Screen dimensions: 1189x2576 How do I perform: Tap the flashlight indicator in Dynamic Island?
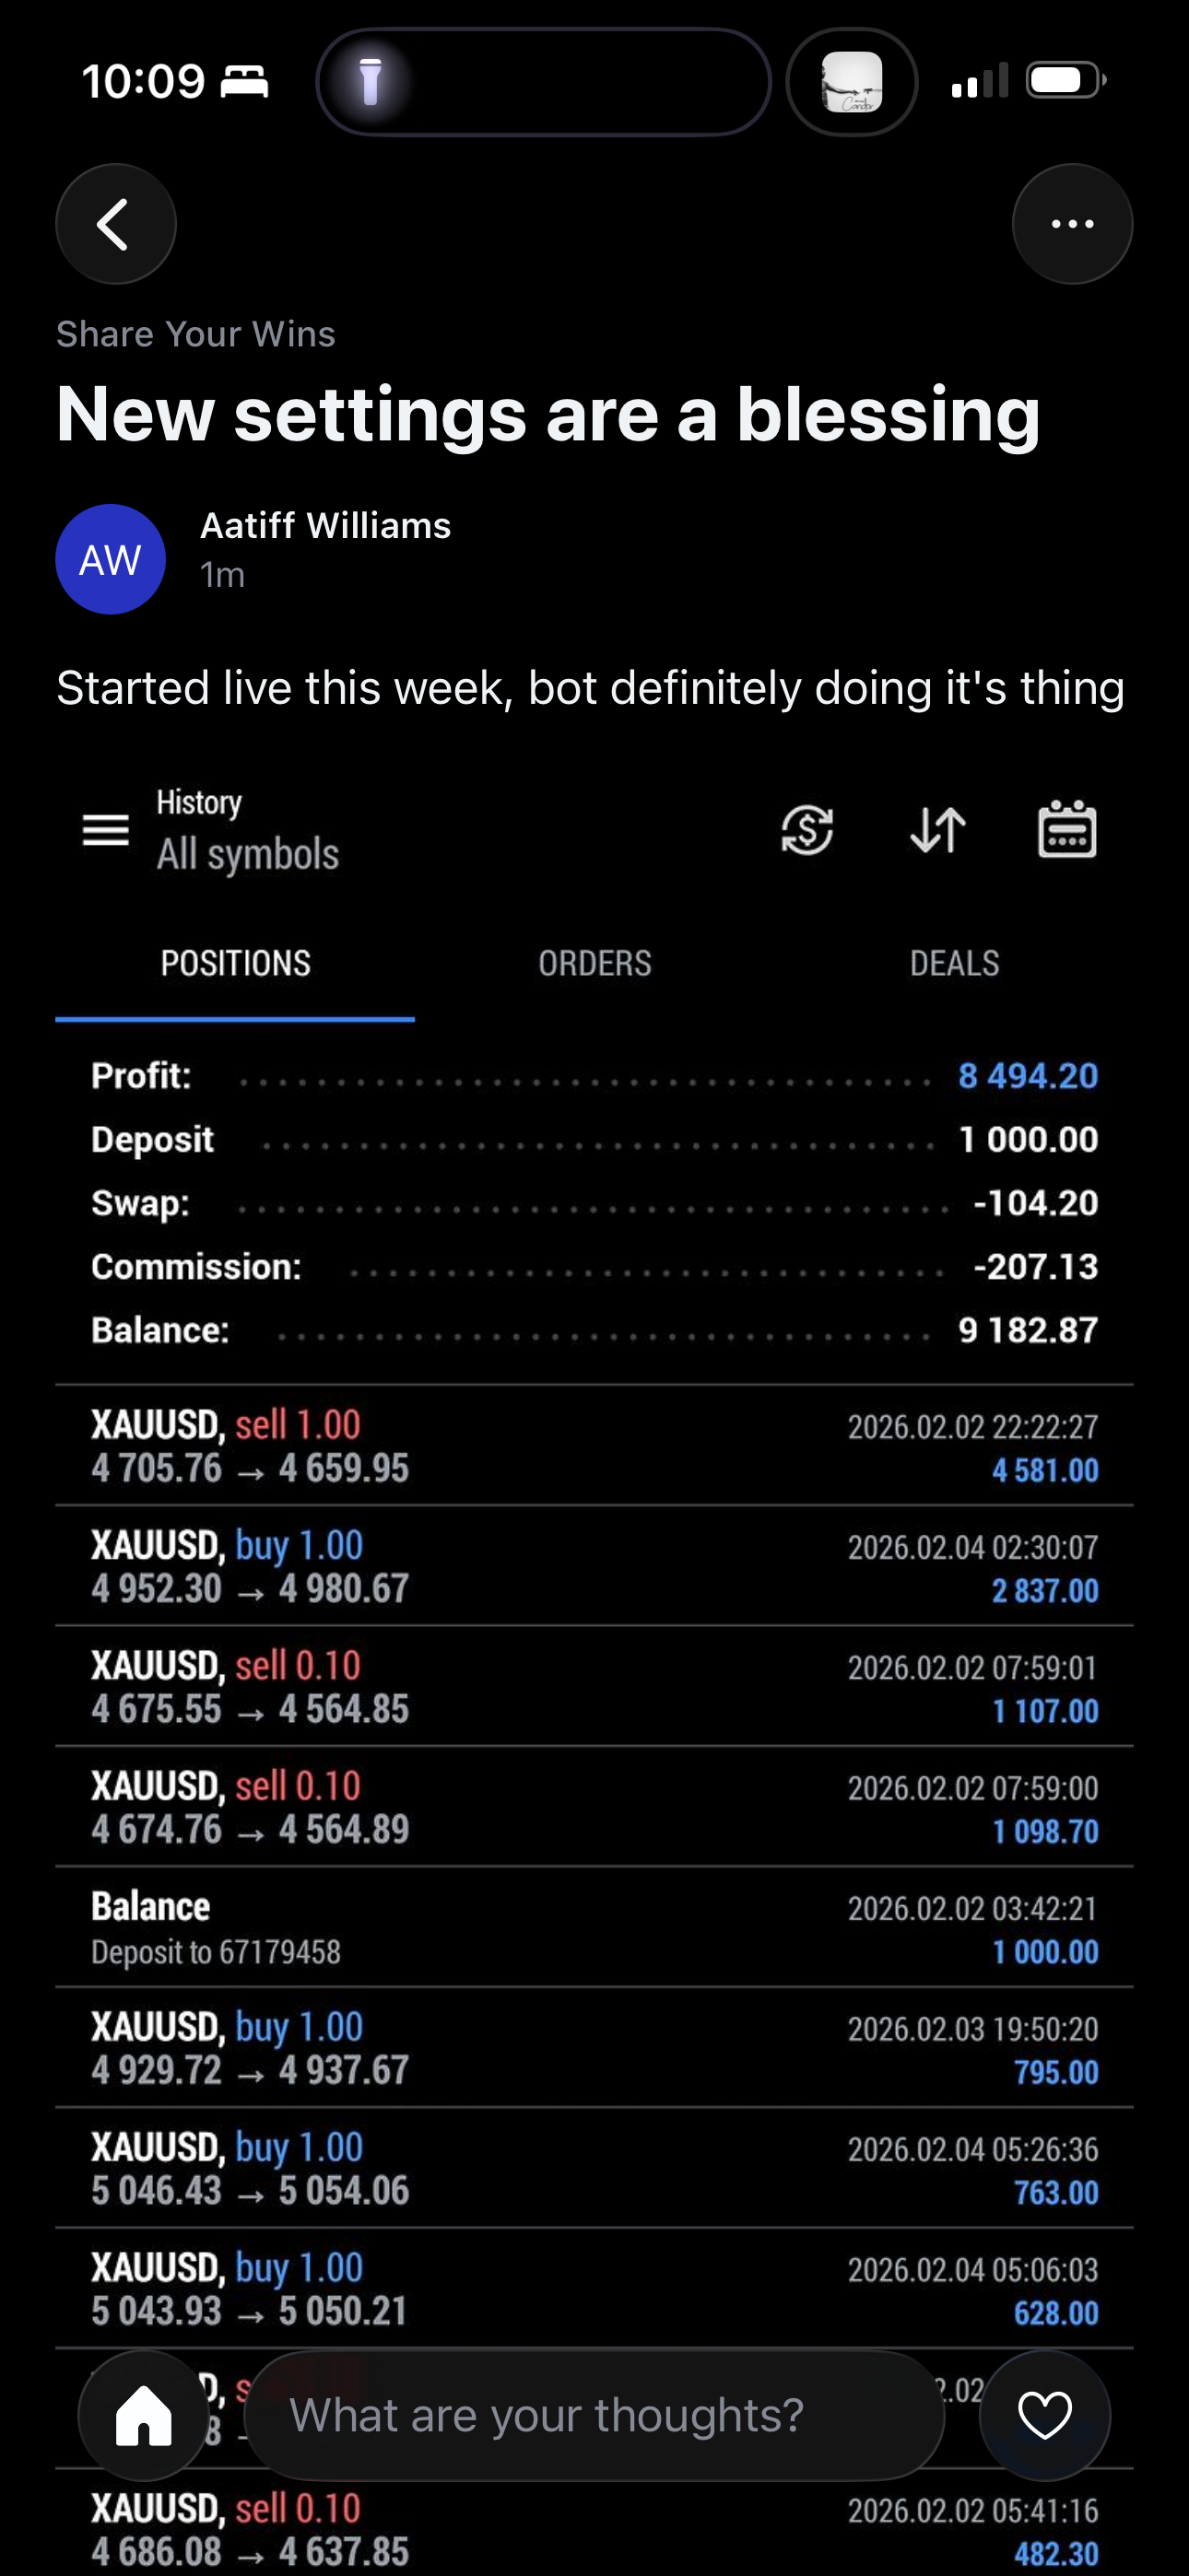[x=371, y=82]
